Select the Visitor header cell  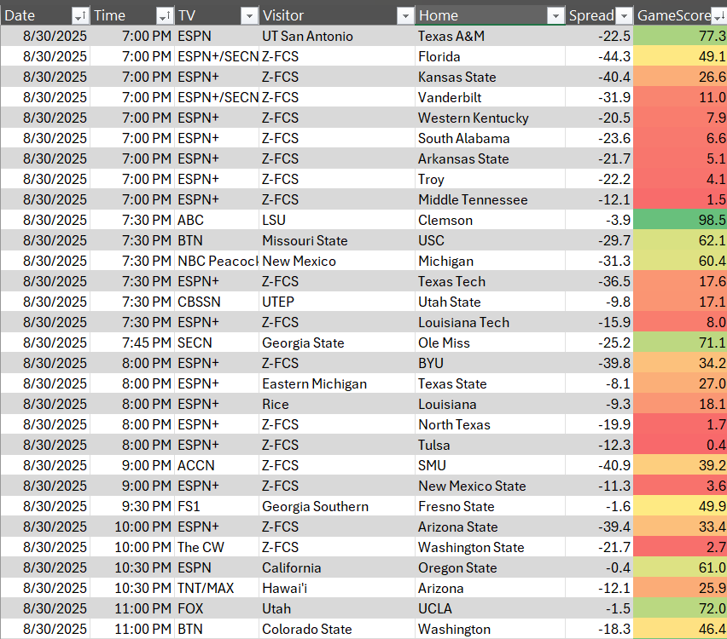tap(337, 15)
